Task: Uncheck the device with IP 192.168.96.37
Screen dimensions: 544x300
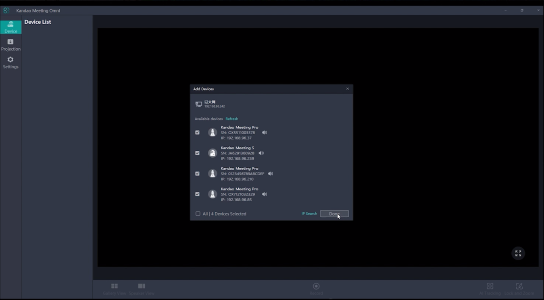Action: 197,132
